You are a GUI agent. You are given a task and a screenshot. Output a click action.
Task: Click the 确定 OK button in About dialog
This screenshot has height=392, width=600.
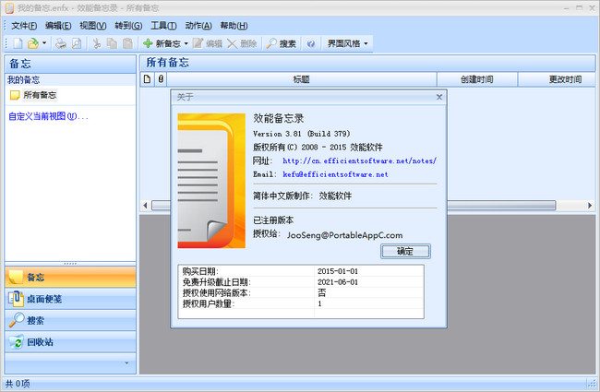coord(405,251)
